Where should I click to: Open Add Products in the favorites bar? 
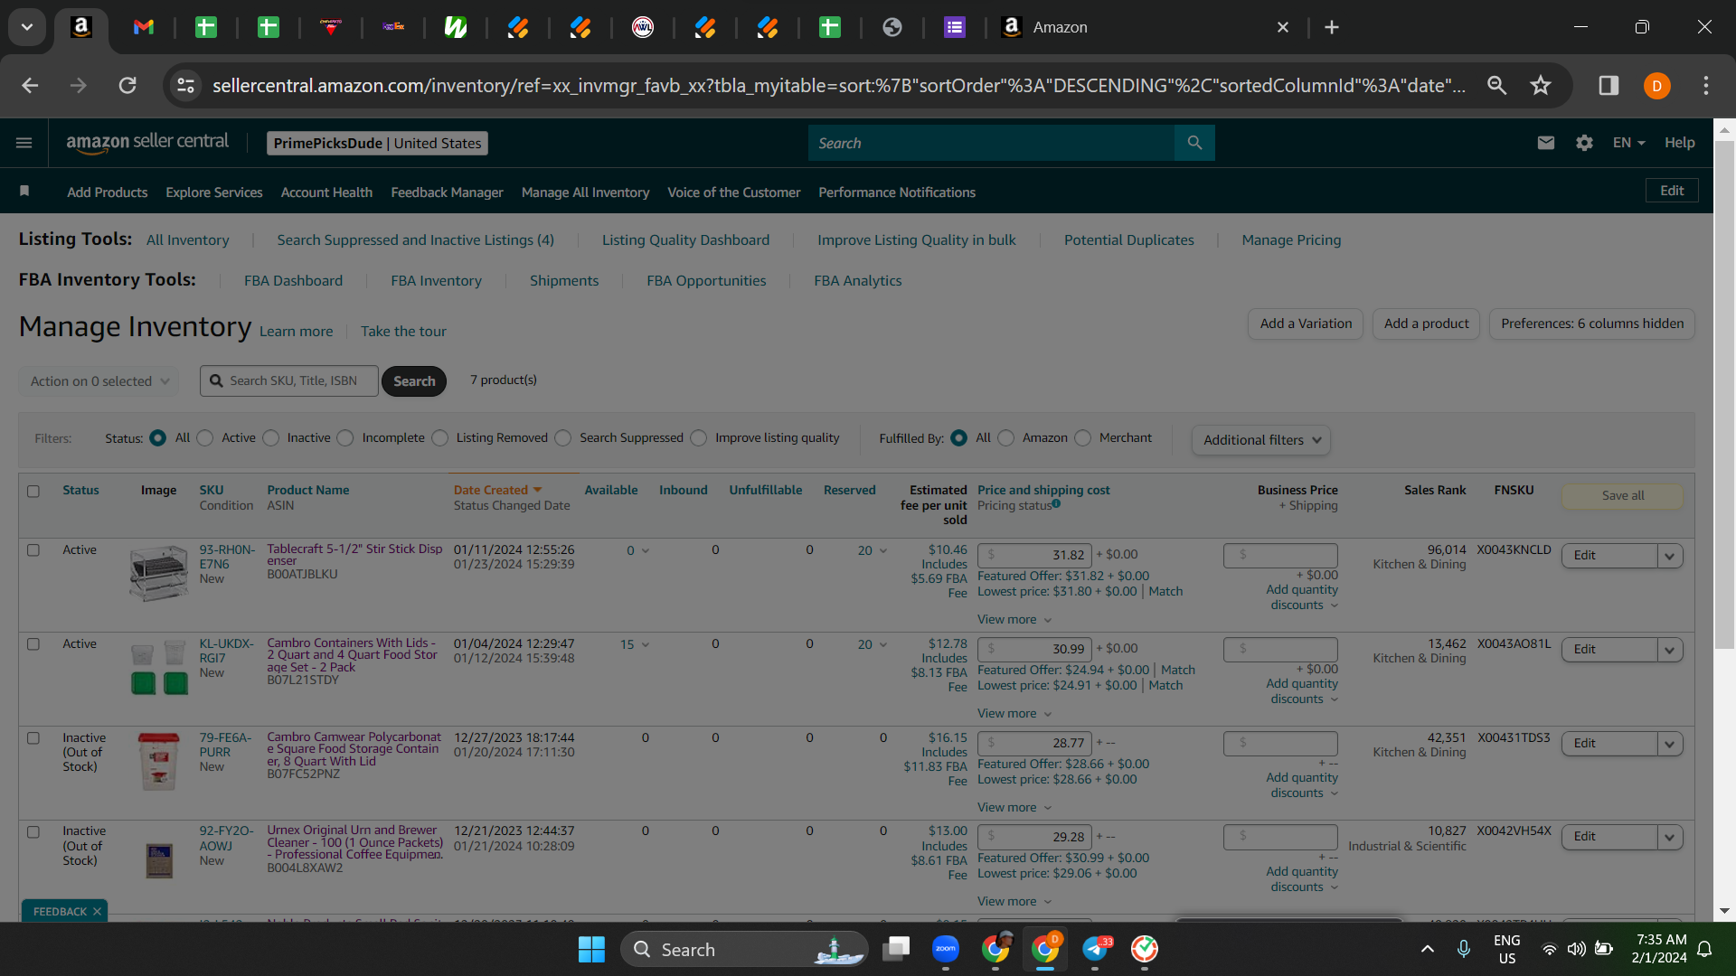click(x=107, y=192)
